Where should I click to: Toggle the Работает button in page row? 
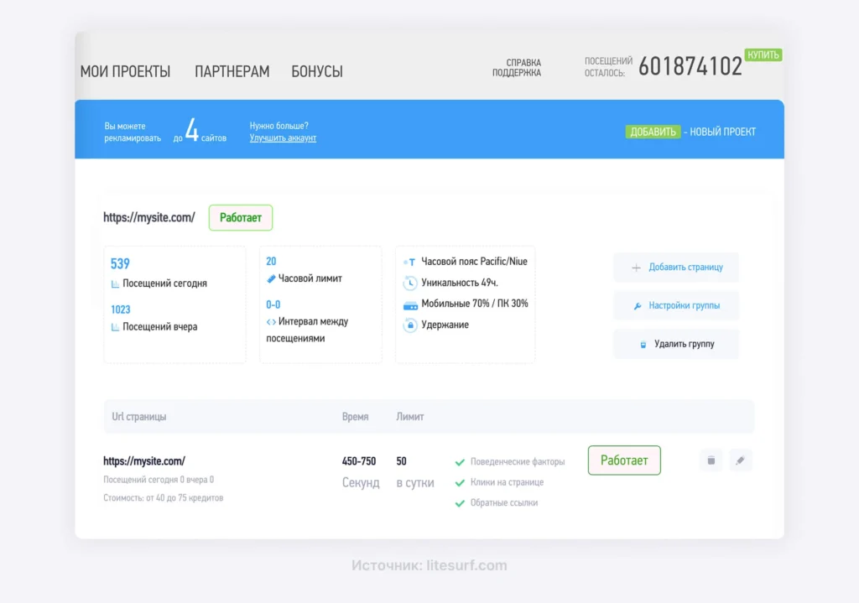tap(624, 460)
